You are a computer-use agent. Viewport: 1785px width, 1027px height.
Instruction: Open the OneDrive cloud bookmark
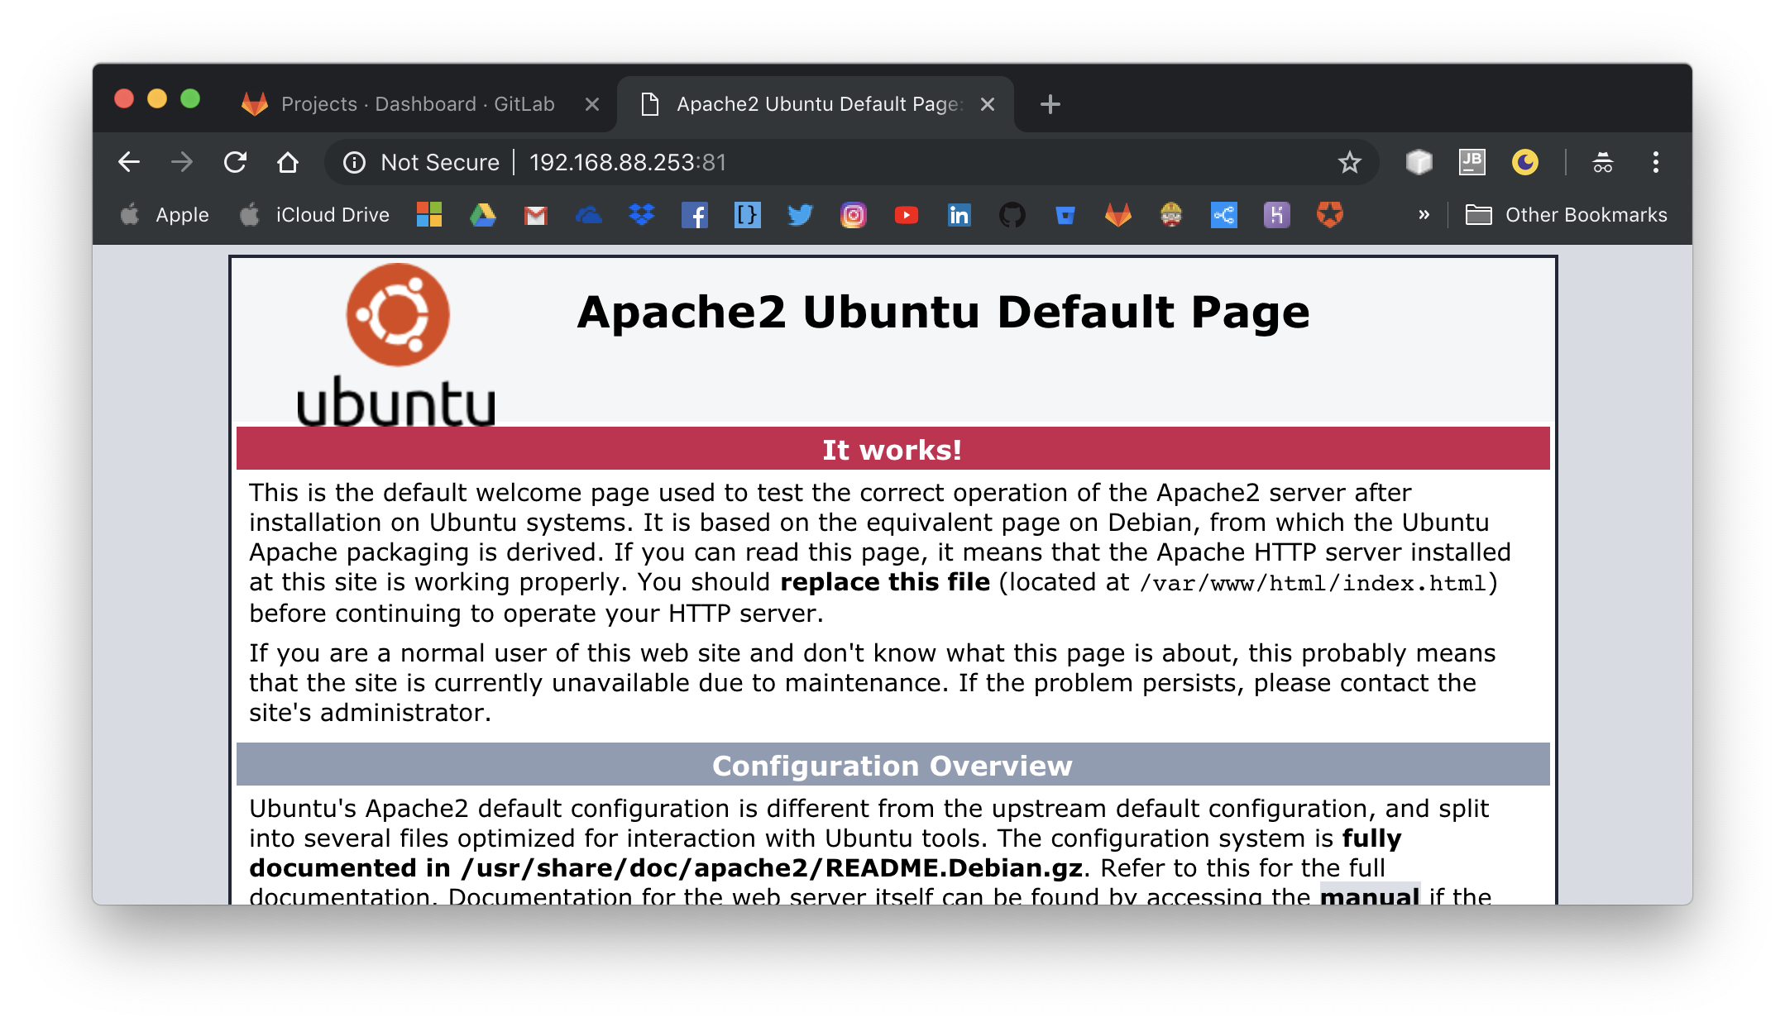(589, 216)
